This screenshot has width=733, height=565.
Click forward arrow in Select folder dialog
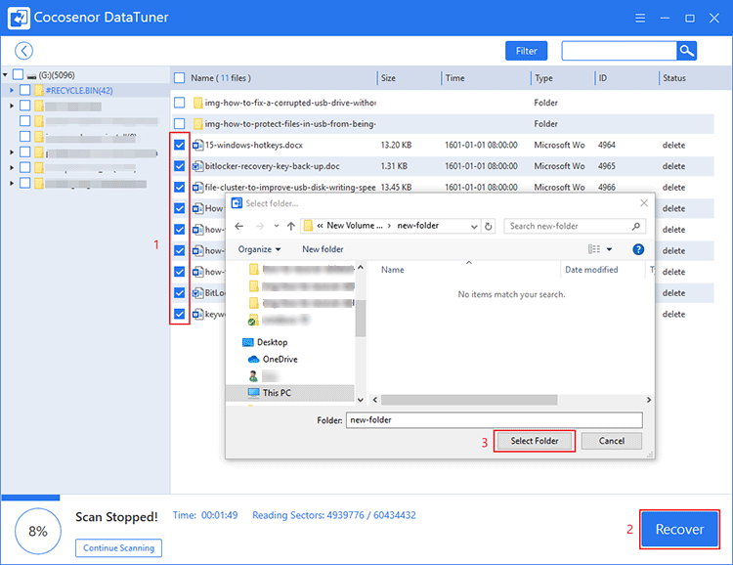click(x=259, y=227)
